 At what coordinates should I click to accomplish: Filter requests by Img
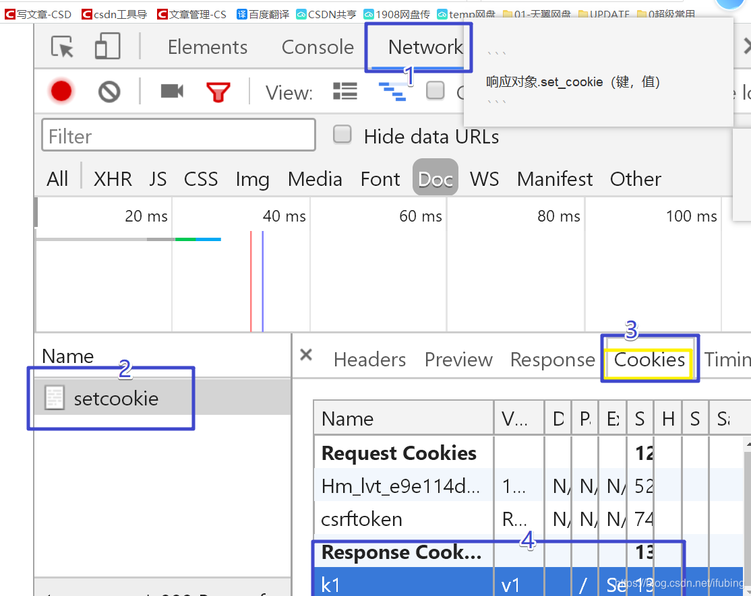[252, 180]
